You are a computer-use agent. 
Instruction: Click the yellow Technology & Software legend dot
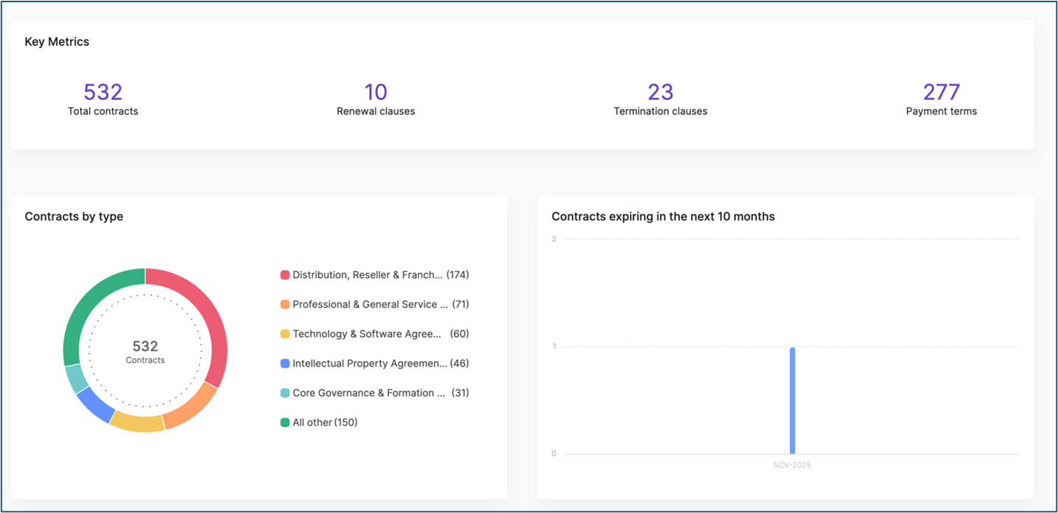point(285,333)
